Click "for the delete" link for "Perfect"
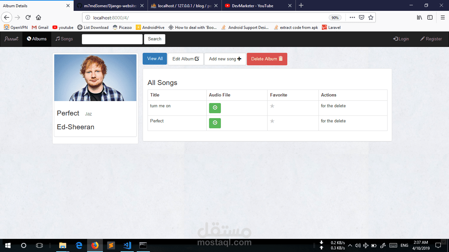Viewport: 449px width, 252px height. (x=333, y=121)
